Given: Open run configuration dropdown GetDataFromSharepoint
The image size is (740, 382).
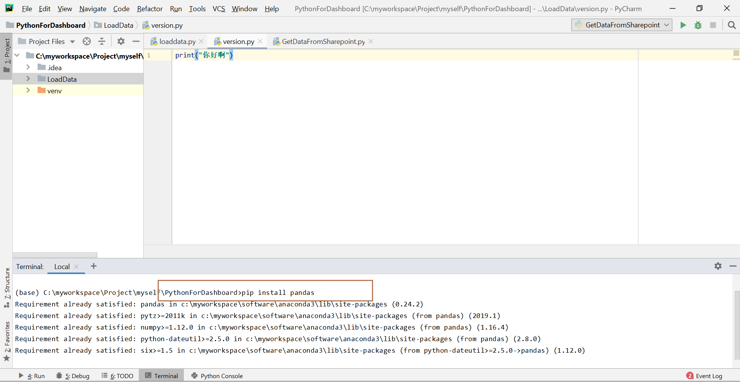Looking at the screenshot, I should click(x=622, y=25).
